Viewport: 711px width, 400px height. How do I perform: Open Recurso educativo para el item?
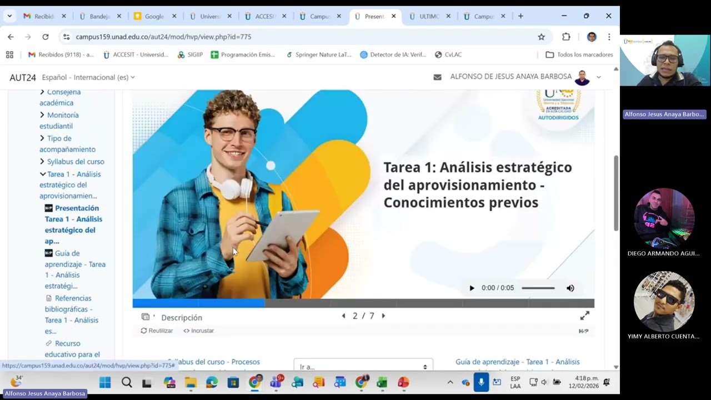[x=72, y=349]
